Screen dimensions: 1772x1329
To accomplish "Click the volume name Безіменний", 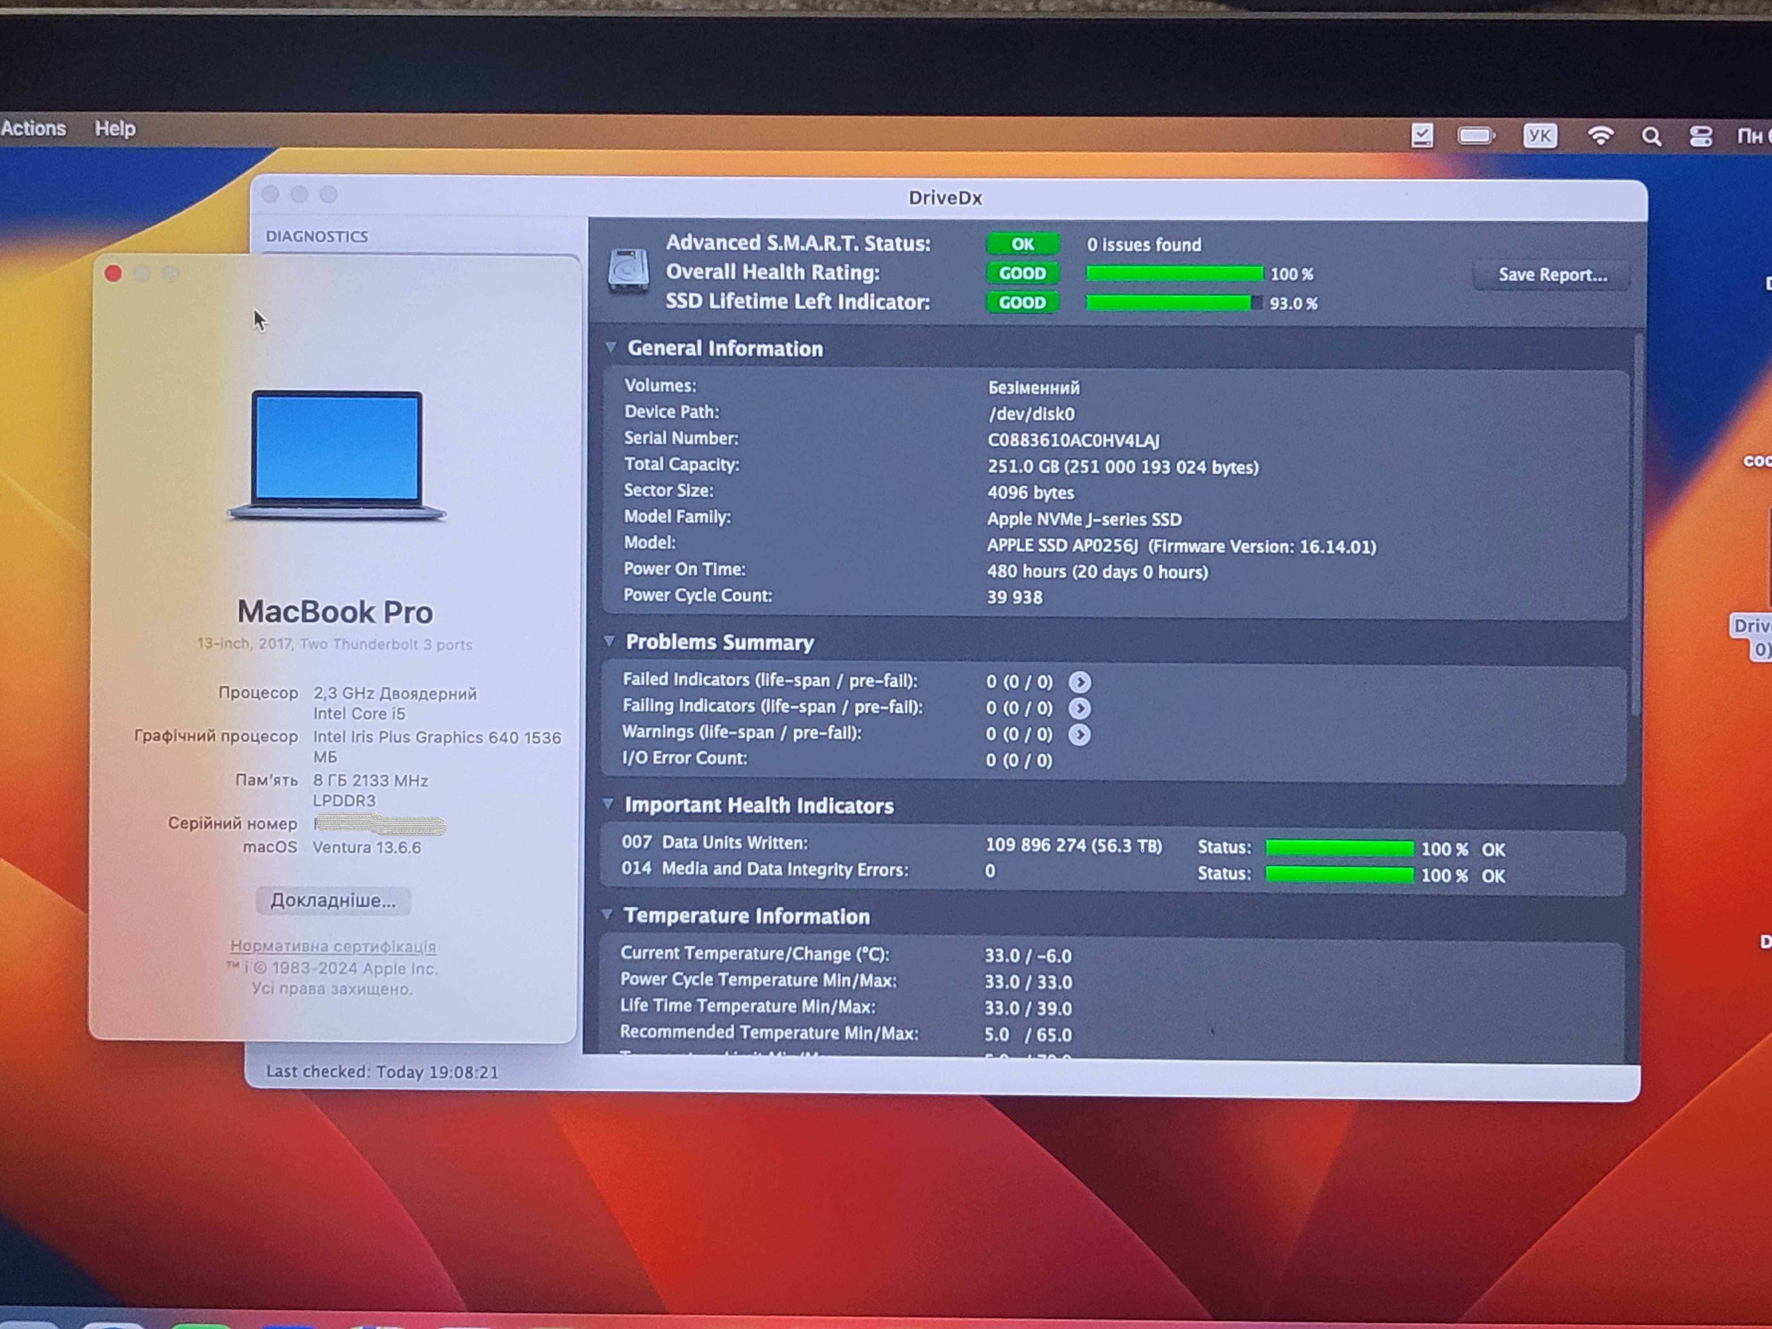I will [1034, 388].
